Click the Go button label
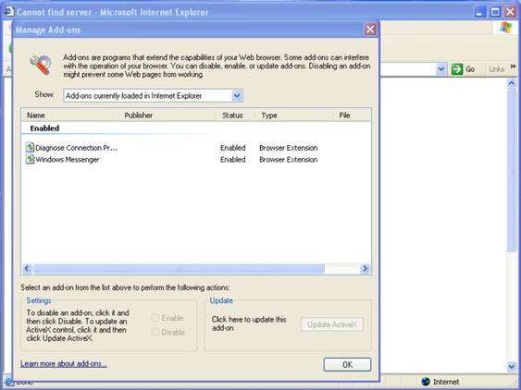The height and width of the screenshot is (390, 521). [x=470, y=69]
